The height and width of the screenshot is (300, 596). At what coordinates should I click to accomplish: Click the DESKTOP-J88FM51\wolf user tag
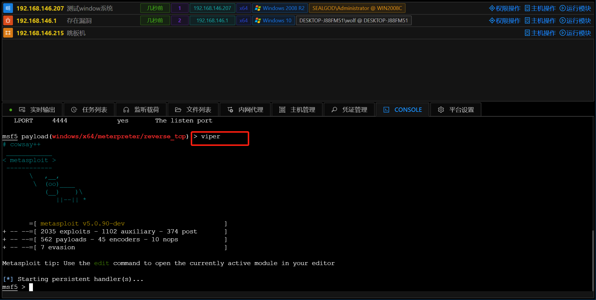point(354,21)
